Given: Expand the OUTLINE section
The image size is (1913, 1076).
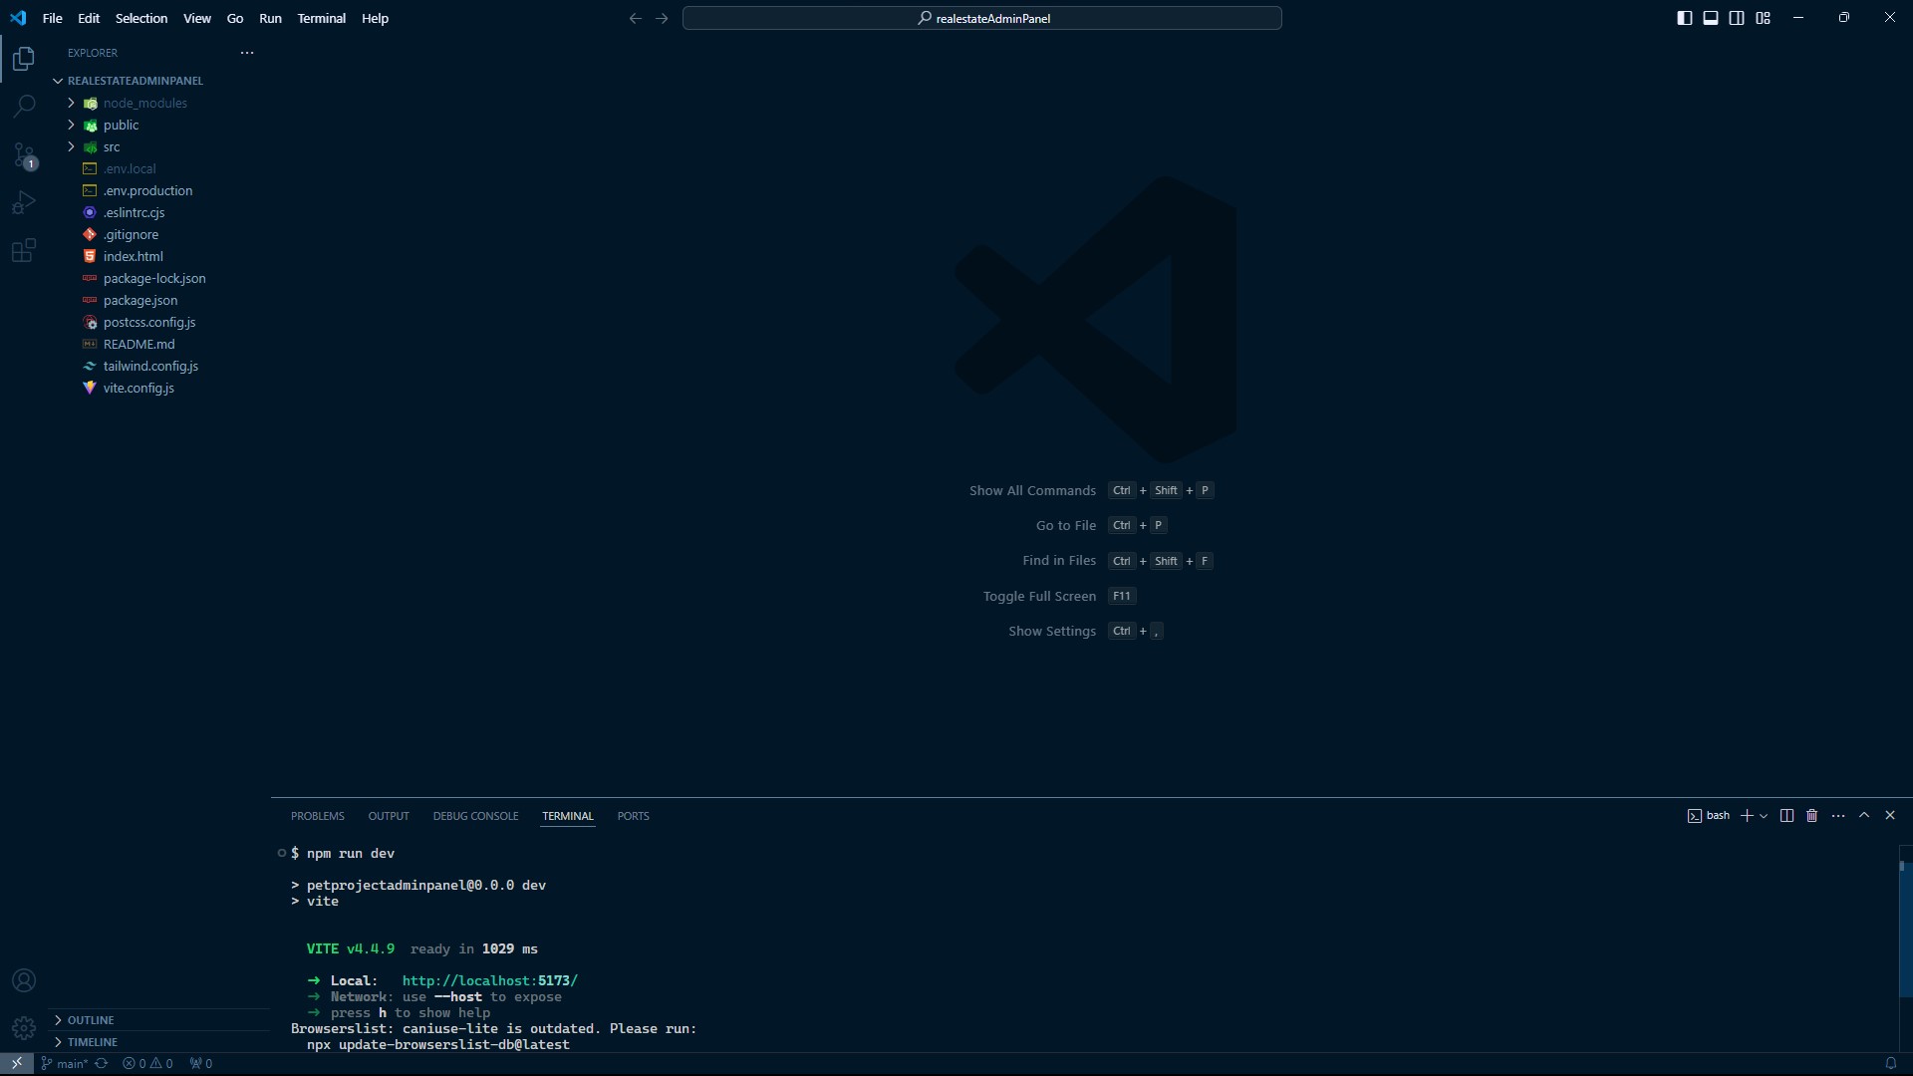Looking at the screenshot, I should 91,1020.
